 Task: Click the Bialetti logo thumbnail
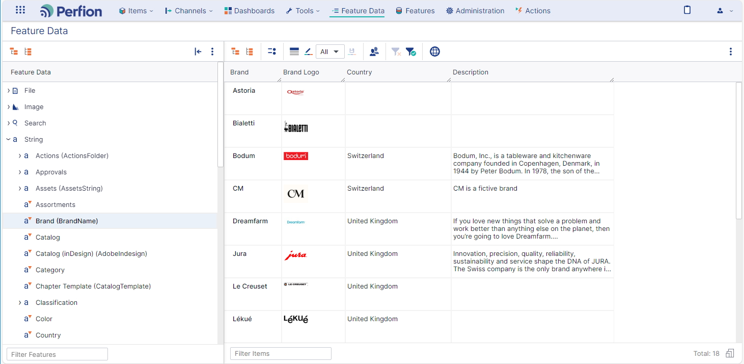pos(296,127)
